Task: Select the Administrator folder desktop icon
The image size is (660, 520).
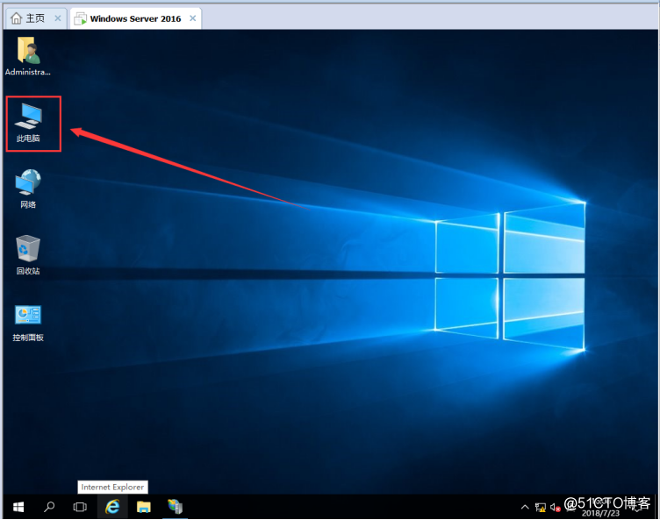Action: tap(28, 56)
